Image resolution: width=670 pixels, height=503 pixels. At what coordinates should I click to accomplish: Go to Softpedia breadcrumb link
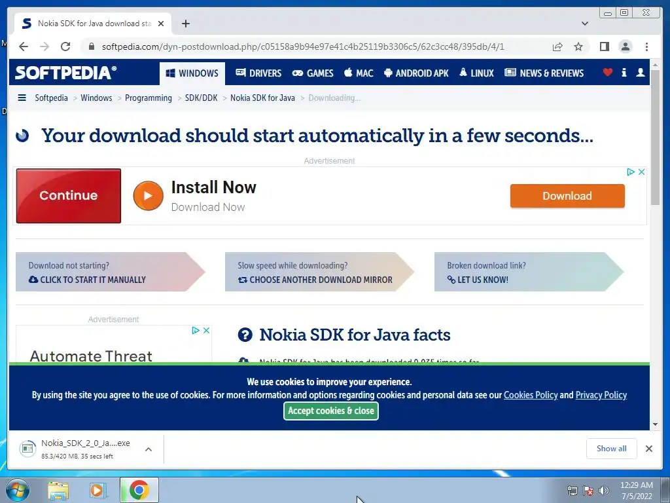point(51,98)
